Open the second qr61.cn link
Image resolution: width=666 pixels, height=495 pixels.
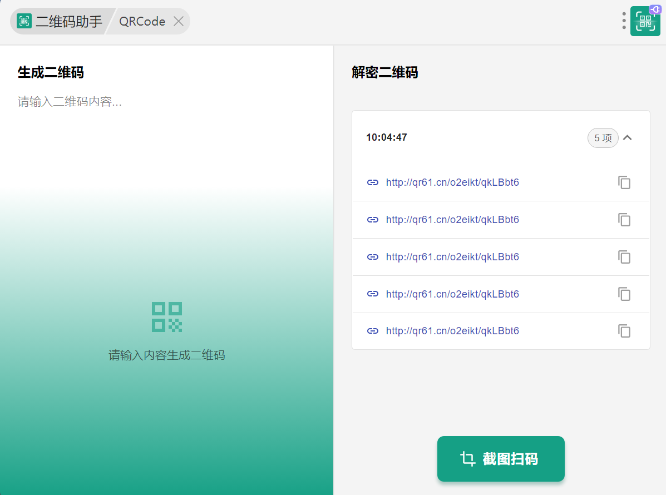[452, 220]
